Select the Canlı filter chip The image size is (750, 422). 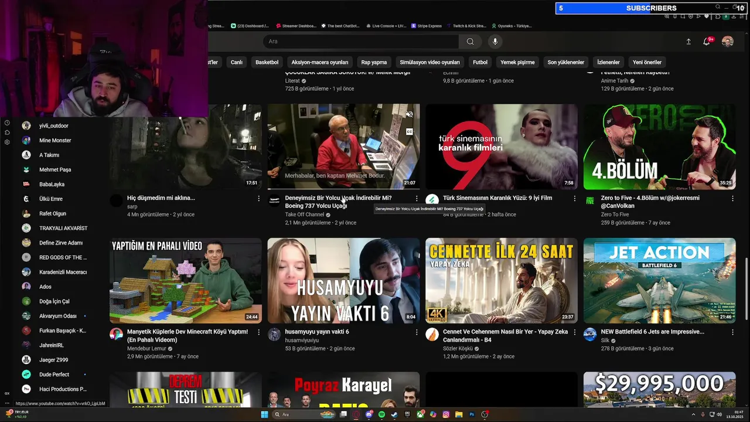(237, 62)
